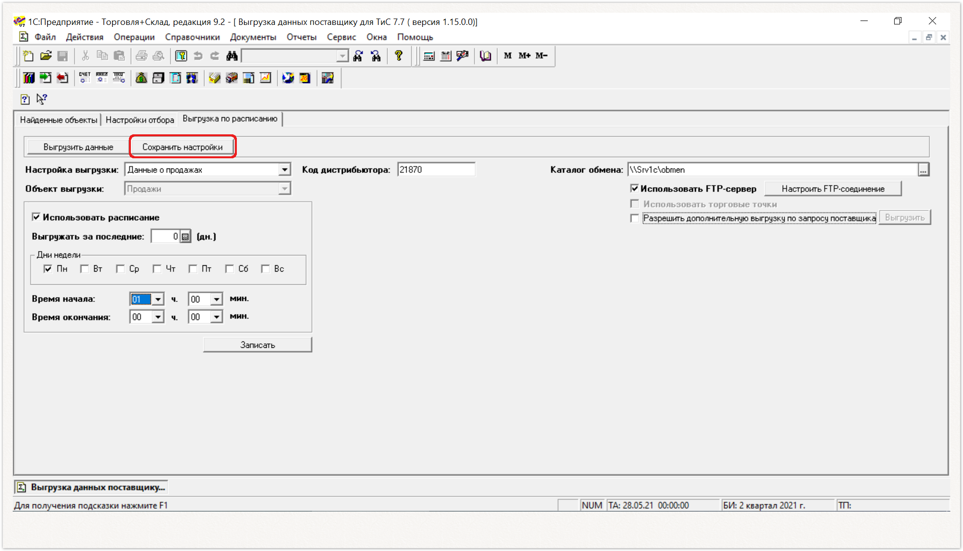The height and width of the screenshot is (551, 963).
Task: Click the calendar picker beside days field
Action: point(185,237)
